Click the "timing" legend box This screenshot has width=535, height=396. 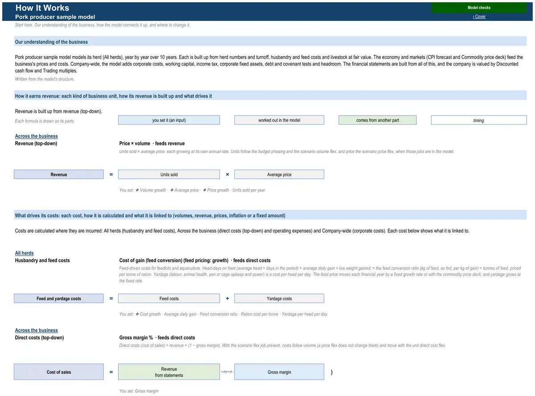(479, 120)
